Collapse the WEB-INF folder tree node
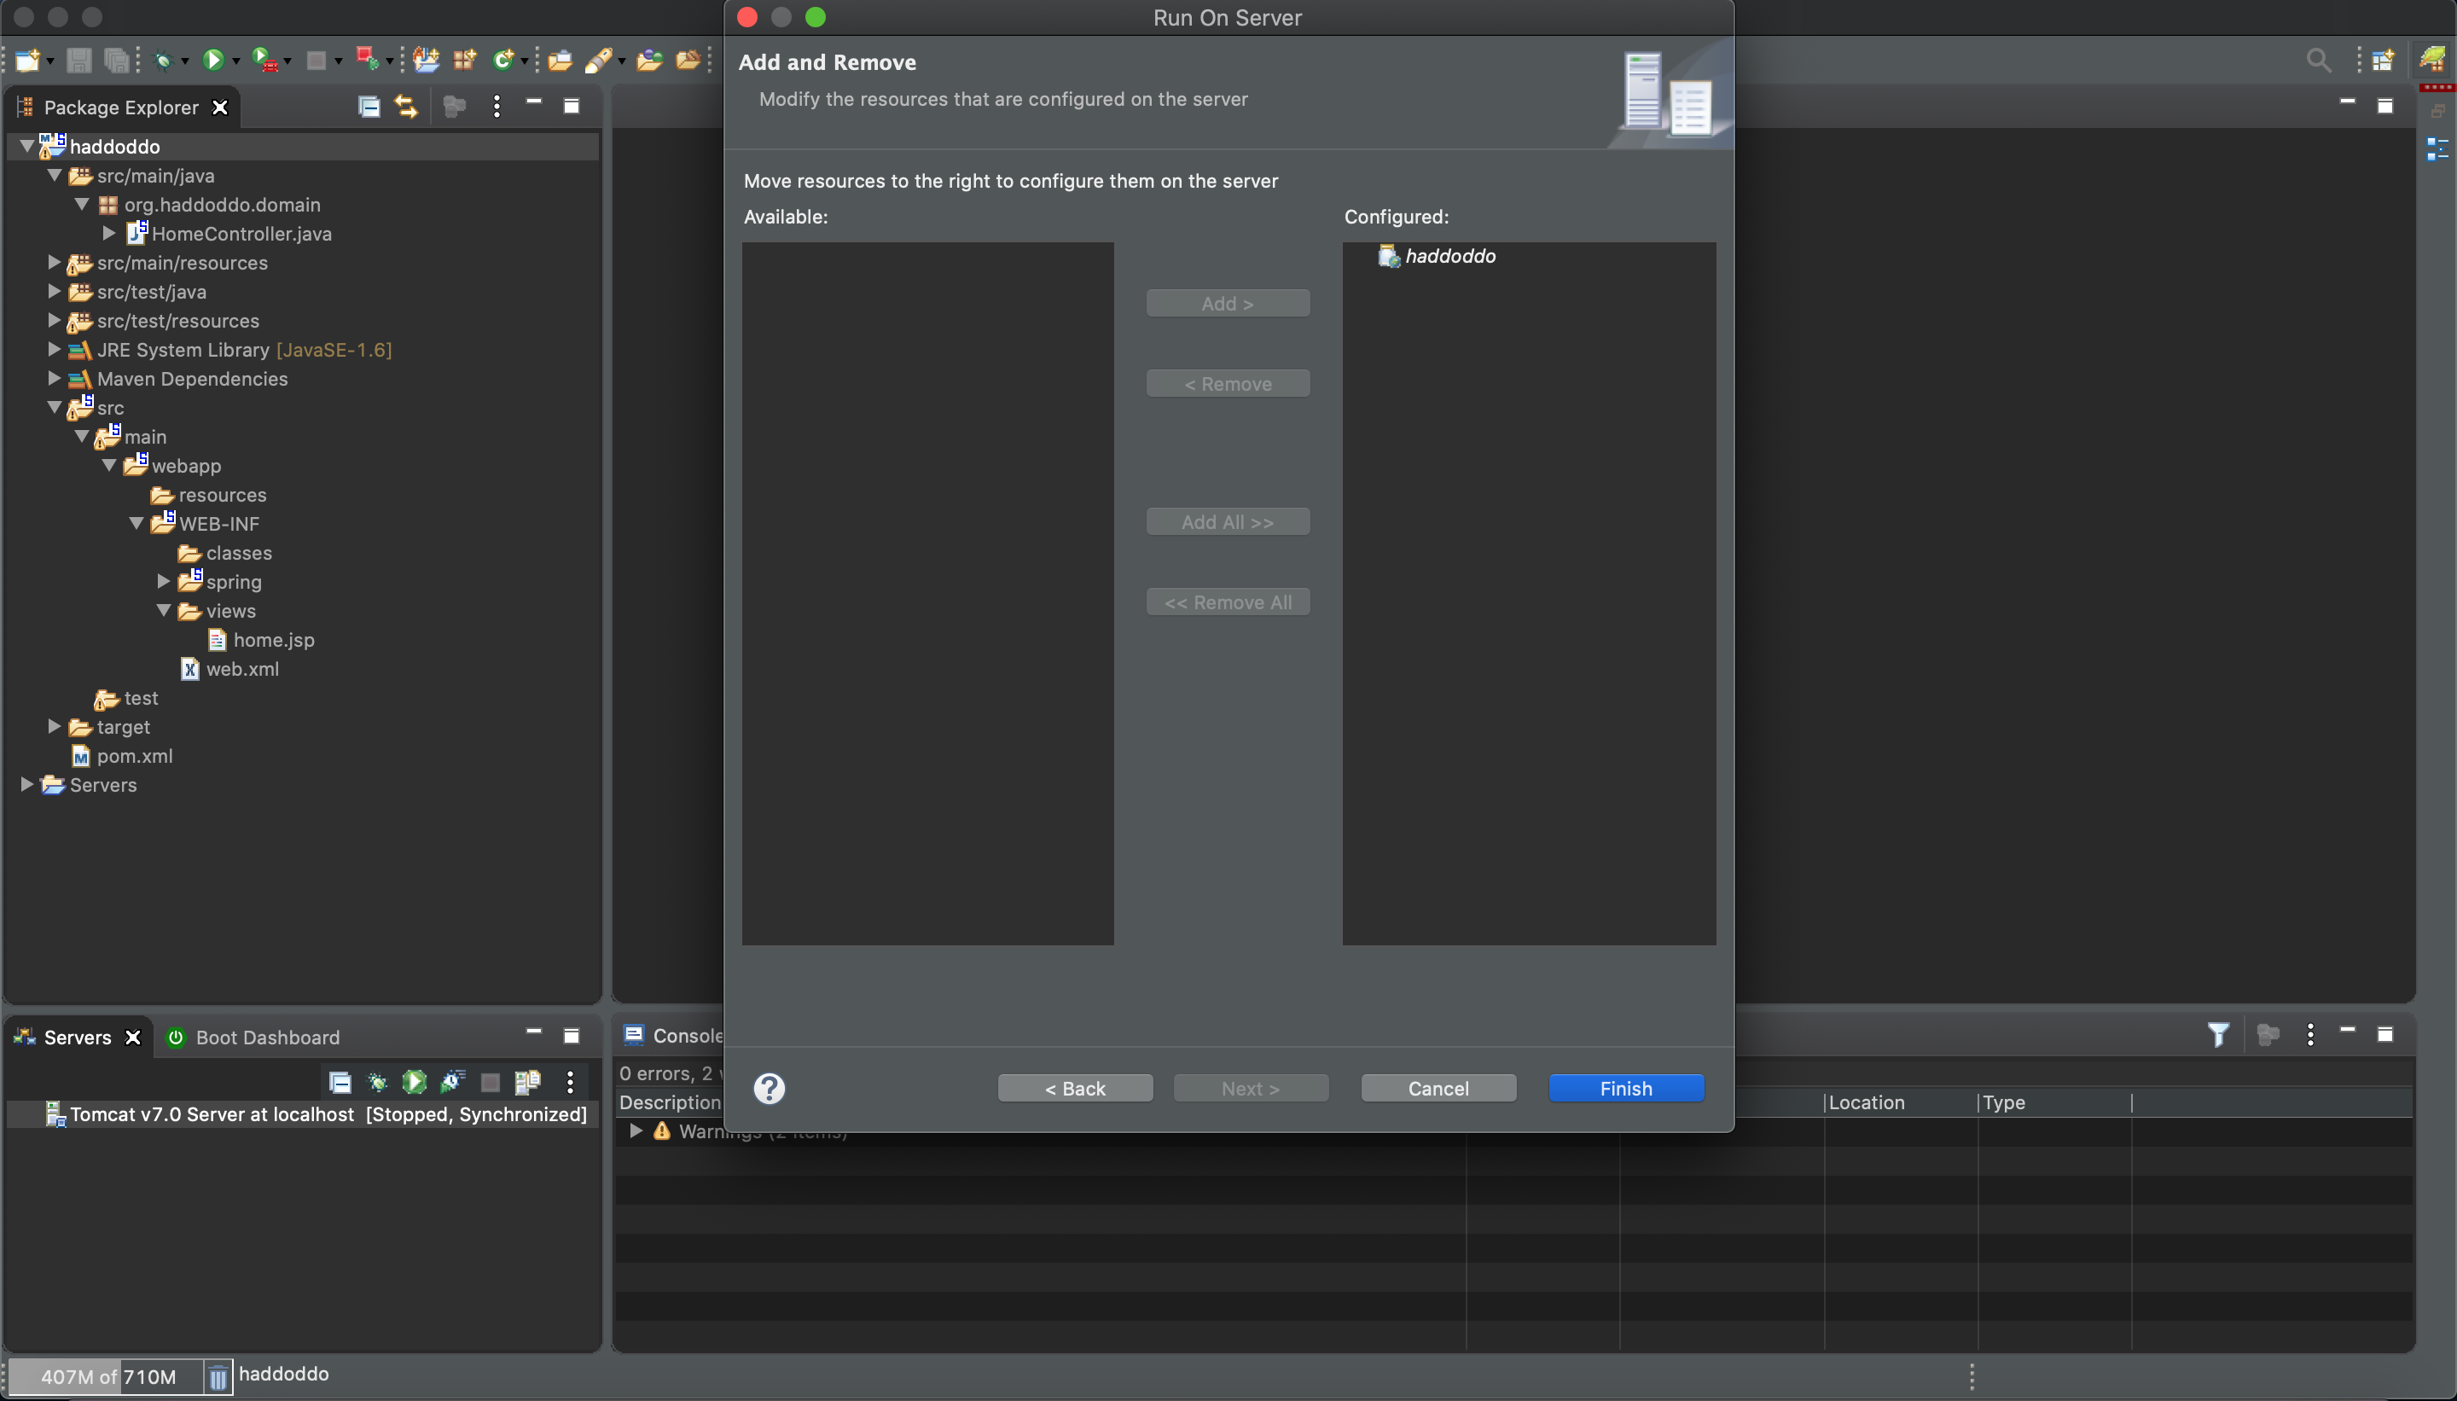Viewport: 2457px width, 1401px height. tap(136, 523)
